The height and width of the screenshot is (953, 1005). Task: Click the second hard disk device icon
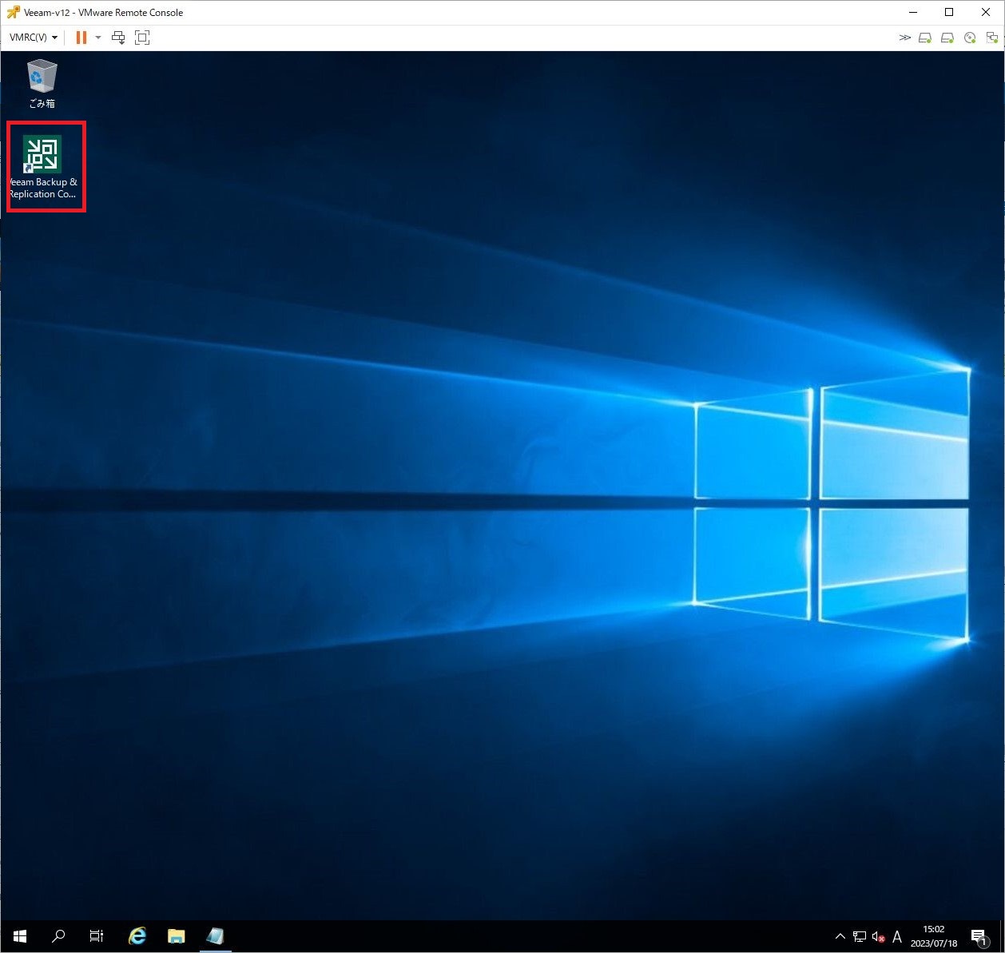point(947,38)
